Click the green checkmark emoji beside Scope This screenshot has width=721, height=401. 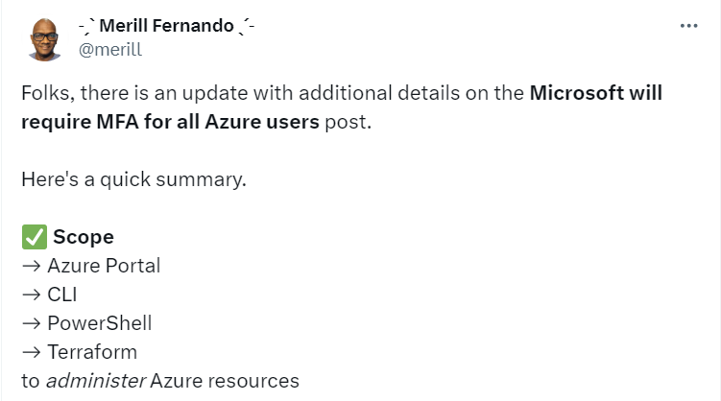(35, 237)
